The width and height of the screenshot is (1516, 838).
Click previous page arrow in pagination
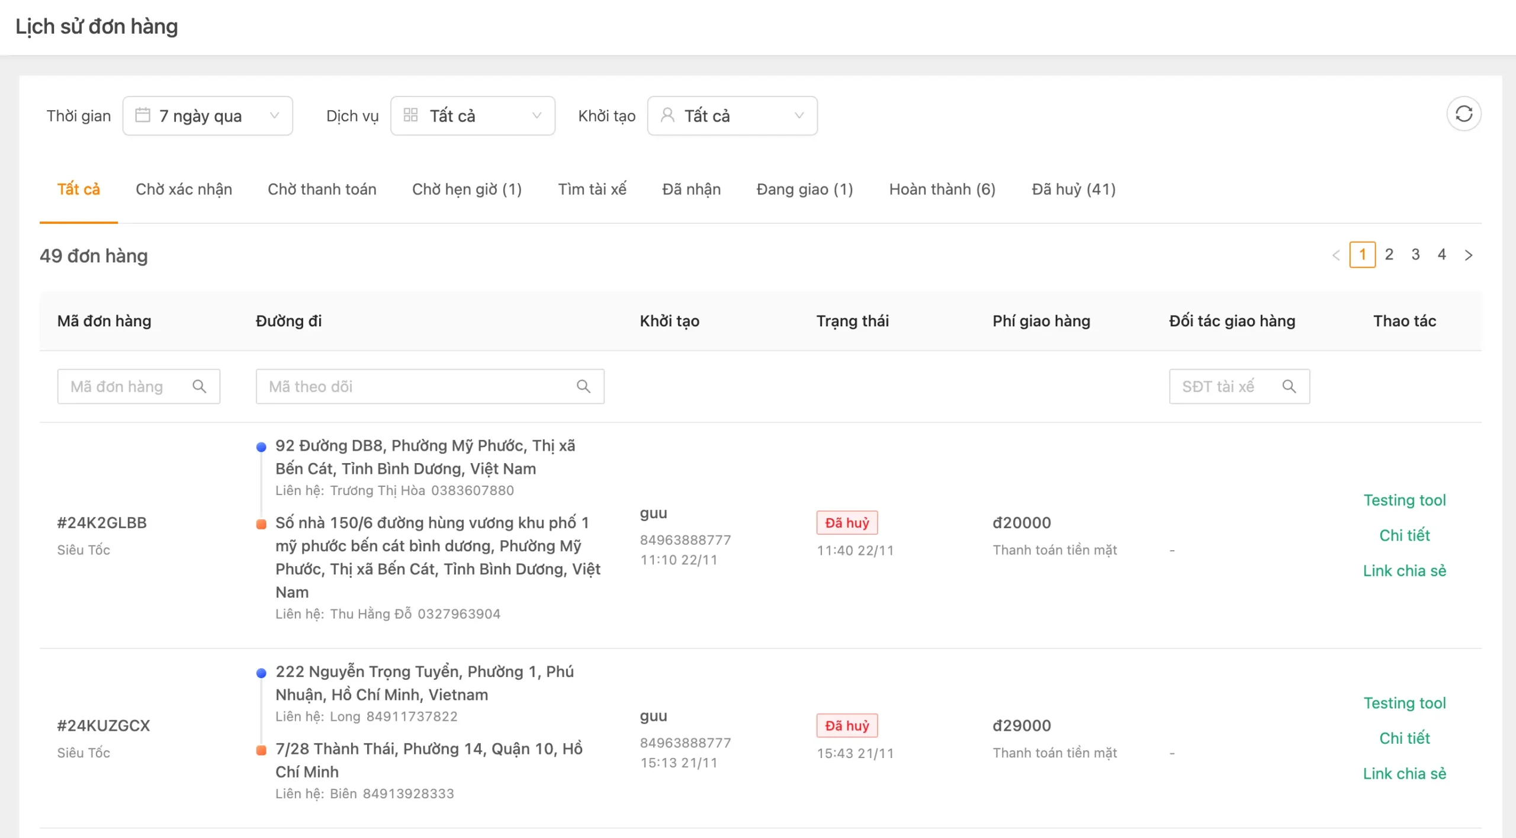point(1336,255)
